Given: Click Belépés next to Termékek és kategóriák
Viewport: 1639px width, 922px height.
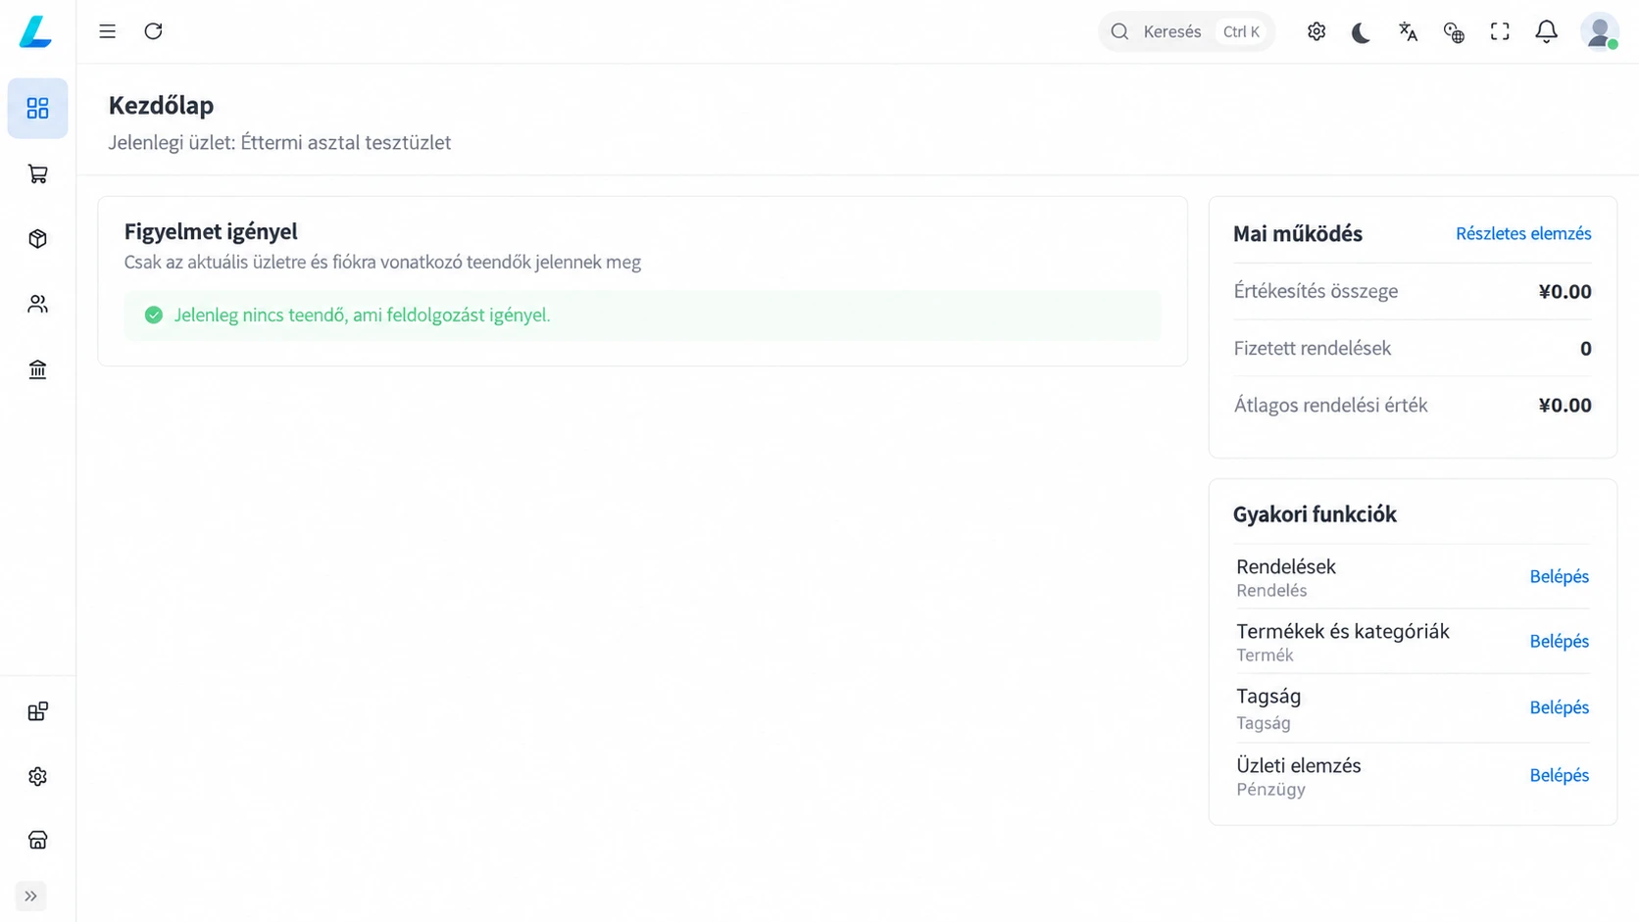Looking at the screenshot, I should pyautogui.click(x=1559, y=641).
